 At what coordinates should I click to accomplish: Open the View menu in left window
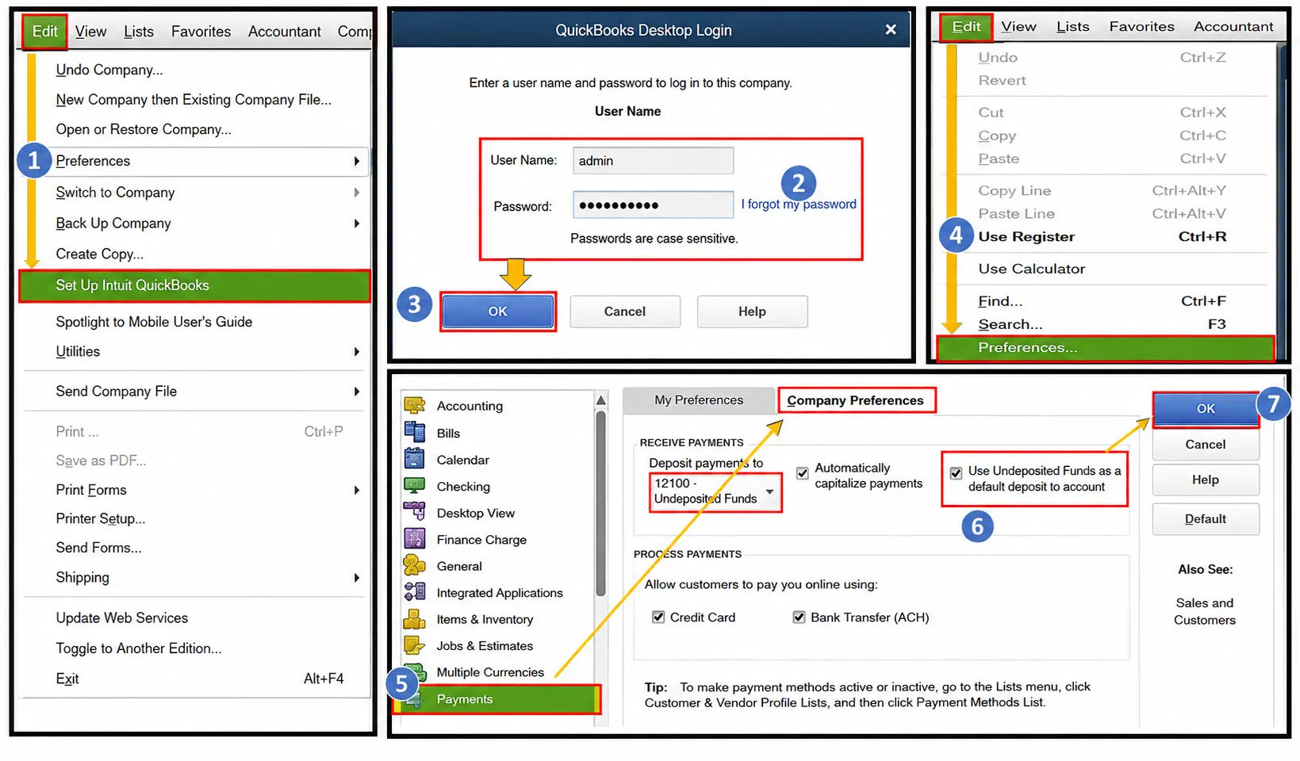tap(90, 32)
